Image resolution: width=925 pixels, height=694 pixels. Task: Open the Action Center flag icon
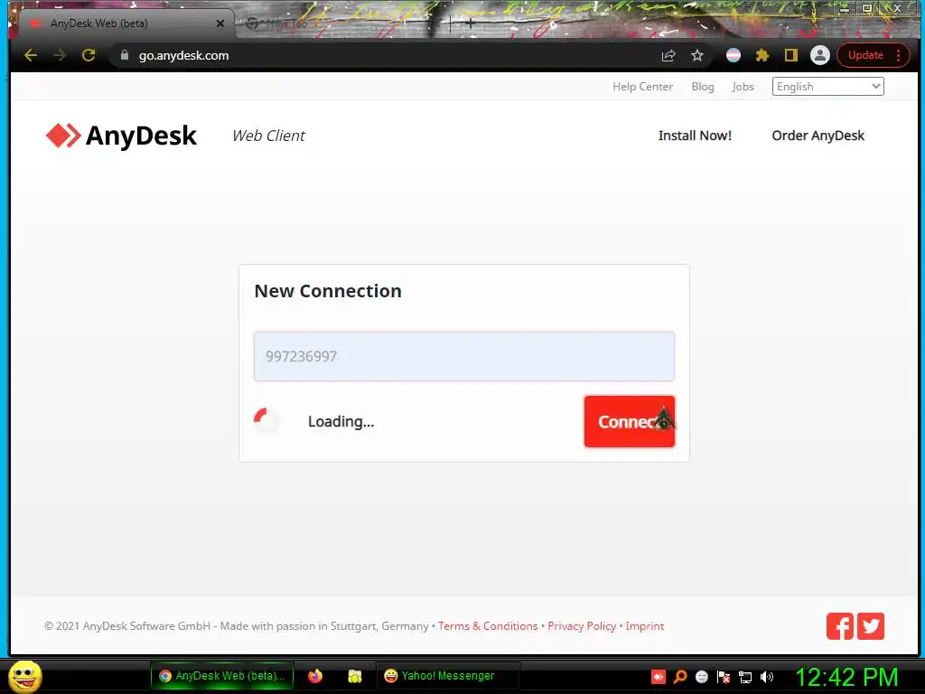[x=724, y=677]
